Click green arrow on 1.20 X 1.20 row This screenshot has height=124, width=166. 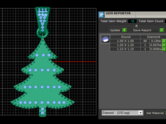[164, 45]
